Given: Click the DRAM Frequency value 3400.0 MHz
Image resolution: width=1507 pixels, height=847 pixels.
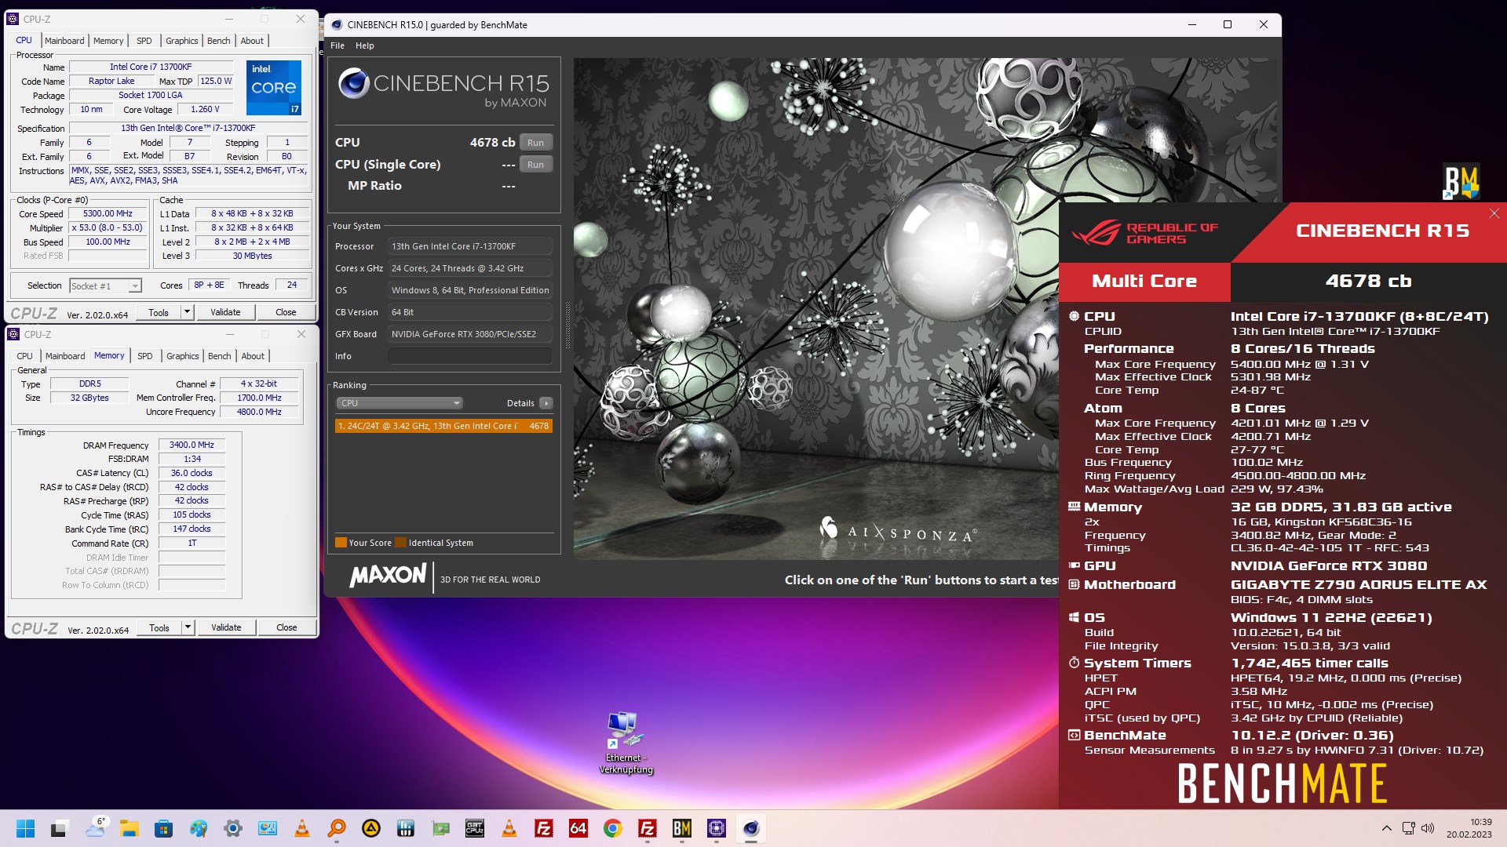Looking at the screenshot, I should 192,445.
